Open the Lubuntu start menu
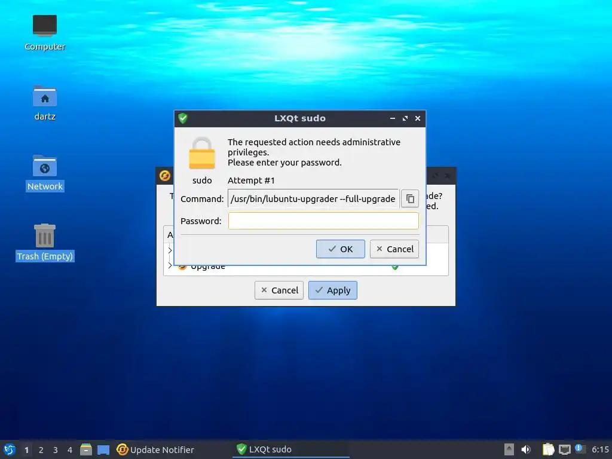This screenshot has width=612, height=459. click(x=10, y=449)
